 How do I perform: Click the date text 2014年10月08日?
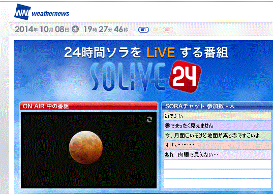(42, 29)
